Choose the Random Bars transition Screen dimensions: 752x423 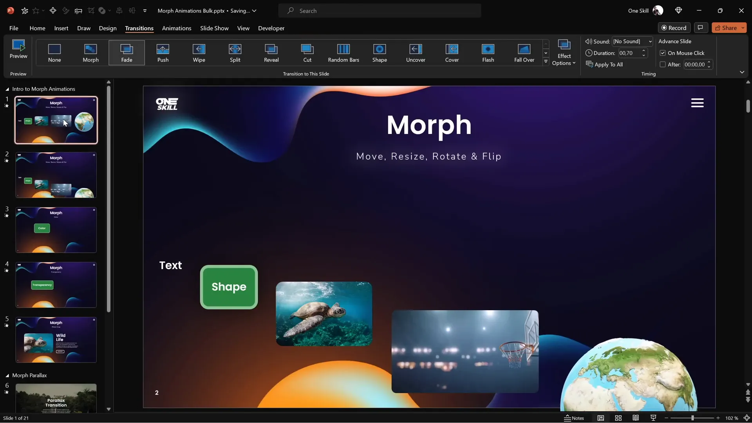(343, 53)
